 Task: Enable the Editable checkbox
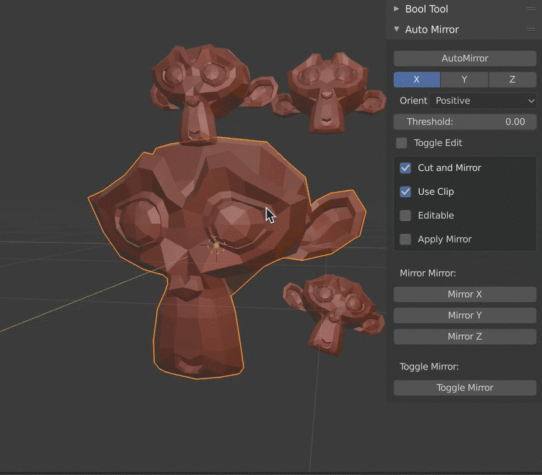[406, 216]
